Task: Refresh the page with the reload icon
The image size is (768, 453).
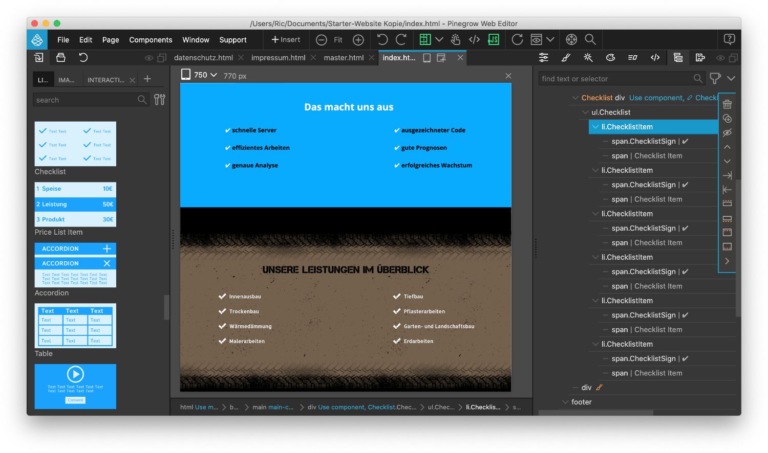Action: [518, 39]
